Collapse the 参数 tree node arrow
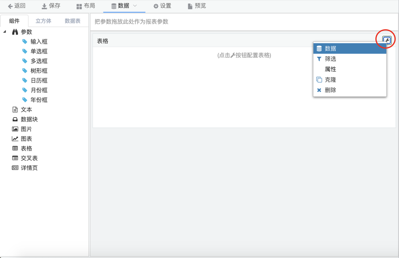This screenshot has width=399, height=258. tap(5, 32)
